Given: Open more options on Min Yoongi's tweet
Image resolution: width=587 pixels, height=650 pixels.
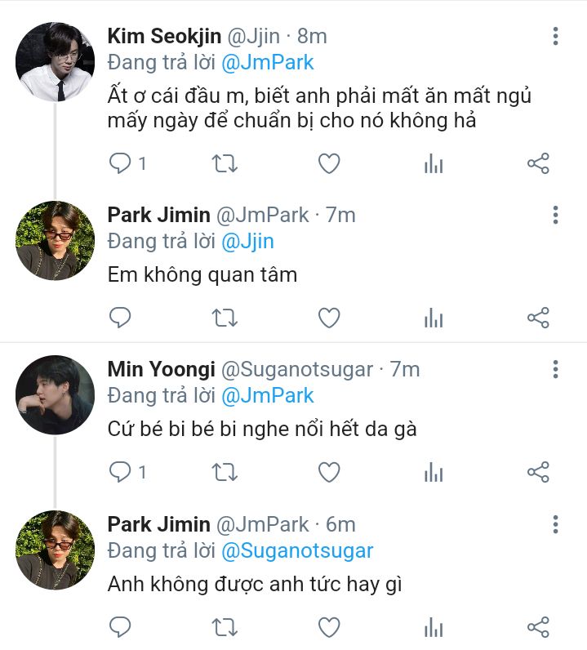Looking at the screenshot, I should pyautogui.click(x=555, y=370).
